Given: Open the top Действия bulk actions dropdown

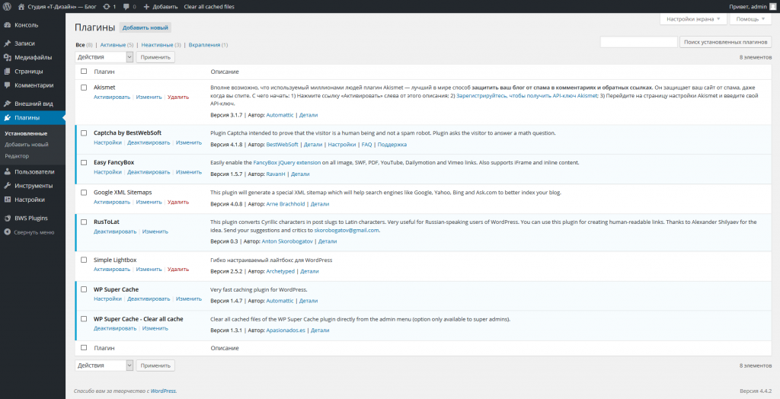Looking at the screenshot, I should tap(104, 57).
